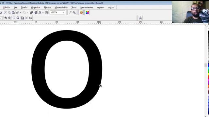
Task: Click the Zoom to Page icon
Action: (23, 18)
